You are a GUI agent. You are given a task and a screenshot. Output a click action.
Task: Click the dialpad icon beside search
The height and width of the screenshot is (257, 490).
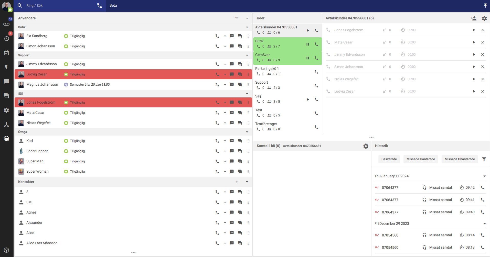coord(100,6)
